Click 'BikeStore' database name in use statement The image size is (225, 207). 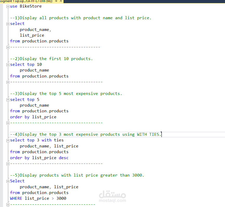pyautogui.click(x=31, y=6)
